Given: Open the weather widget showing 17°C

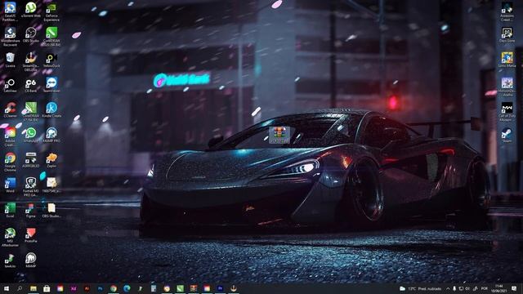Looking at the screenshot, I should (420, 288).
